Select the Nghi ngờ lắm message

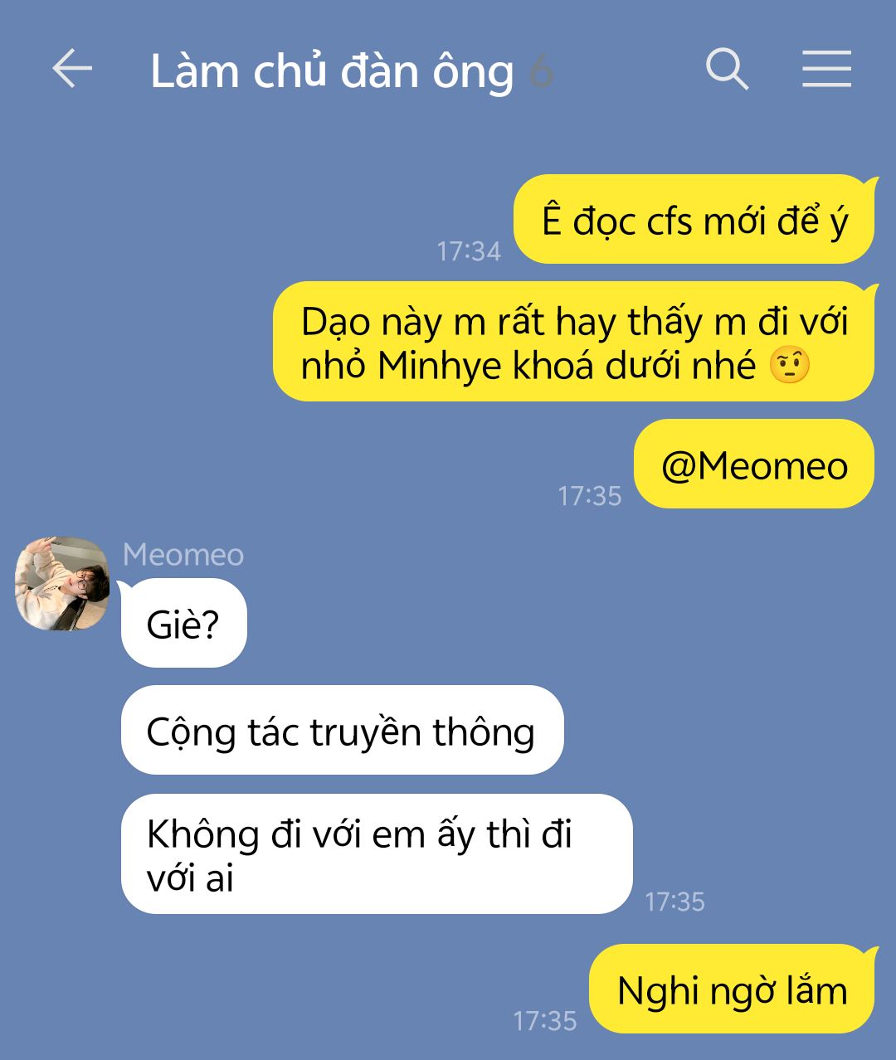733,989
